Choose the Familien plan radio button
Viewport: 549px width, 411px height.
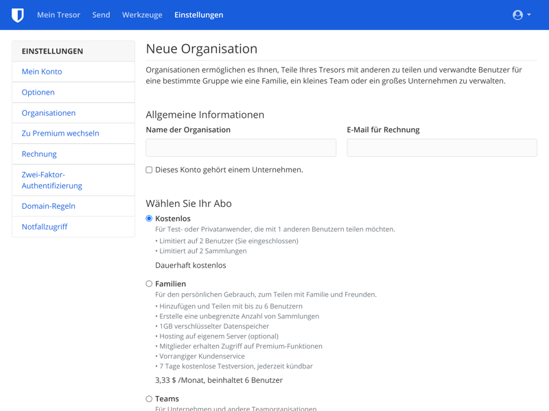pyautogui.click(x=149, y=284)
